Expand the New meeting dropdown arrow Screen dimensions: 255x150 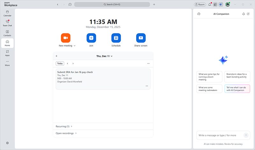point(75,46)
